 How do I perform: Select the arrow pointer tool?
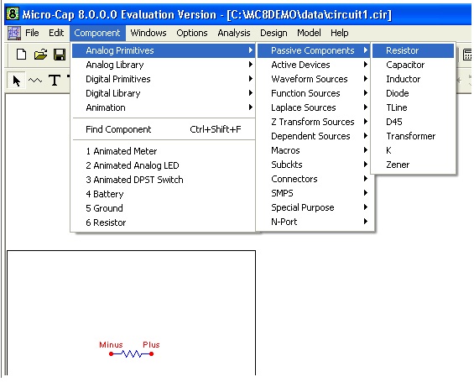pyautogui.click(x=17, y=81)
